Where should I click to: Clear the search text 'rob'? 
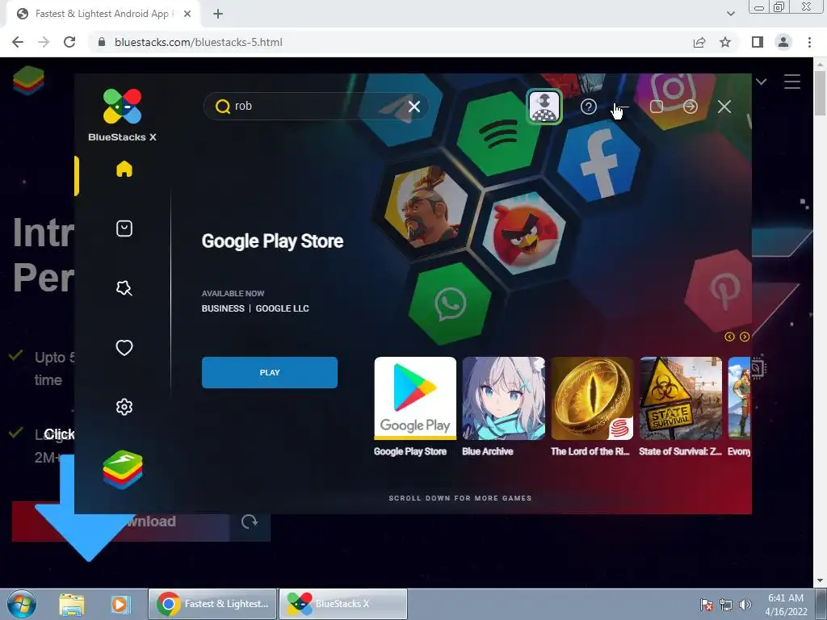pyautogui.click(x=414, y=107)
